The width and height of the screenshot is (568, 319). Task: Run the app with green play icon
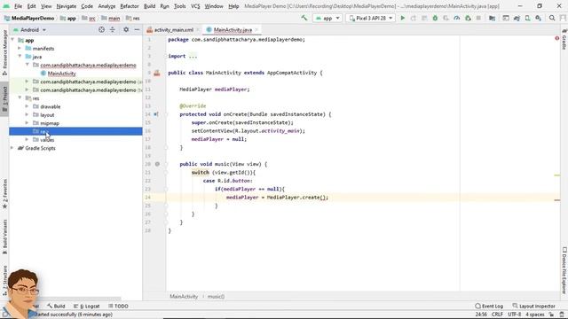(402, 18)
